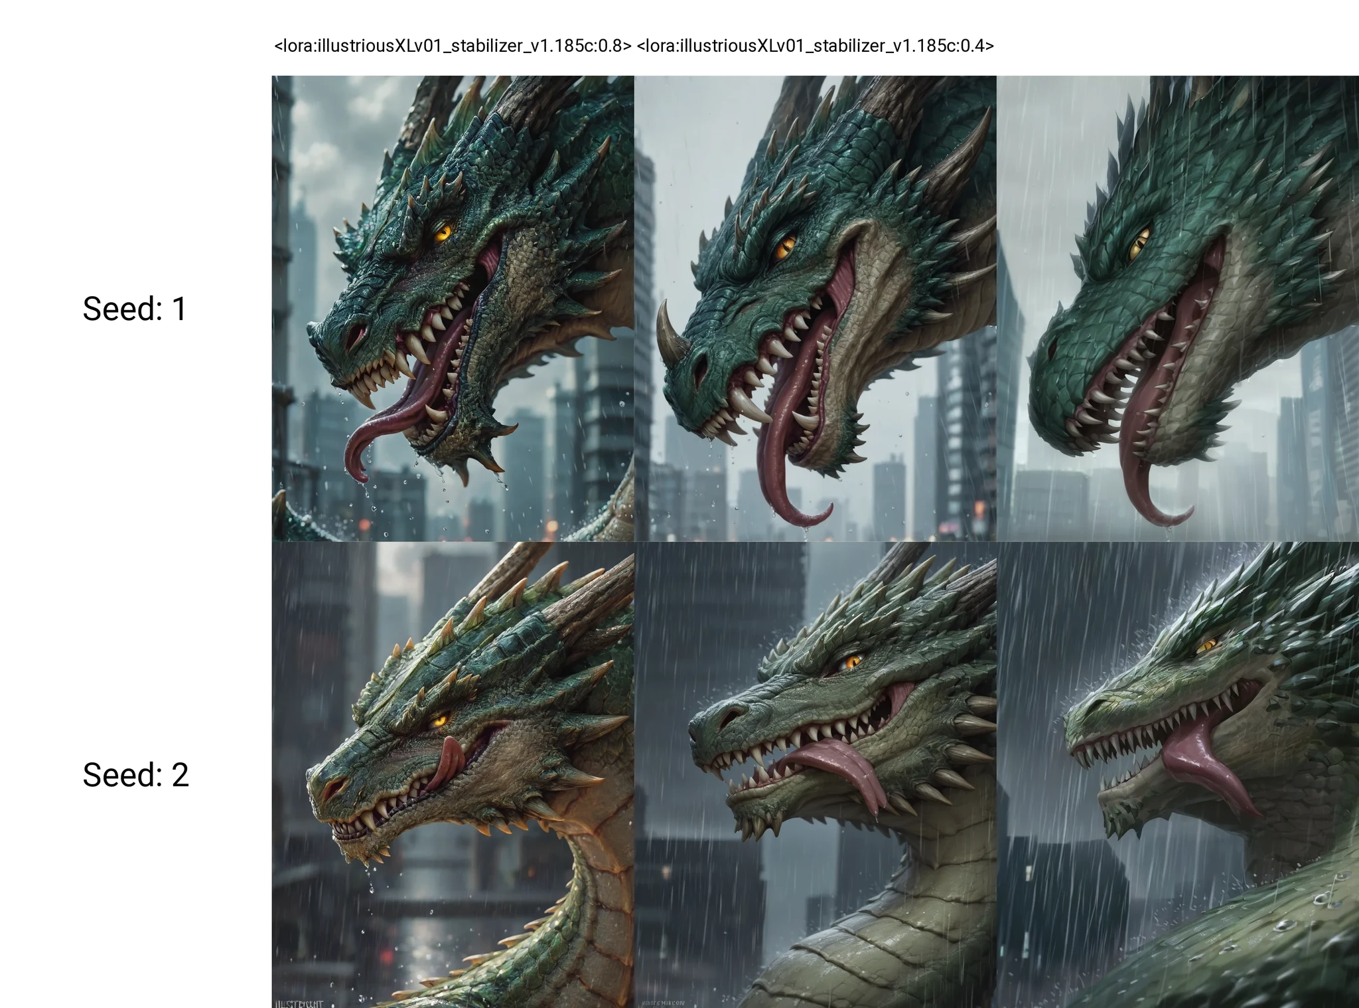Open Seed 1 unlabeled-column dragon in heavy rain
The width and height of the screenshot is (1359, 1008).
tap(1178, 308)
